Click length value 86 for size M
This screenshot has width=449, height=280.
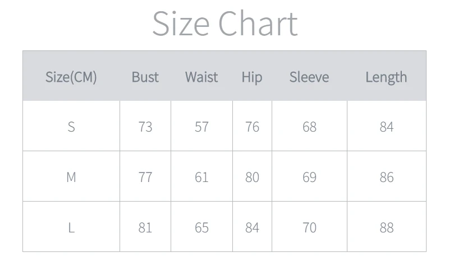[386, 177]
